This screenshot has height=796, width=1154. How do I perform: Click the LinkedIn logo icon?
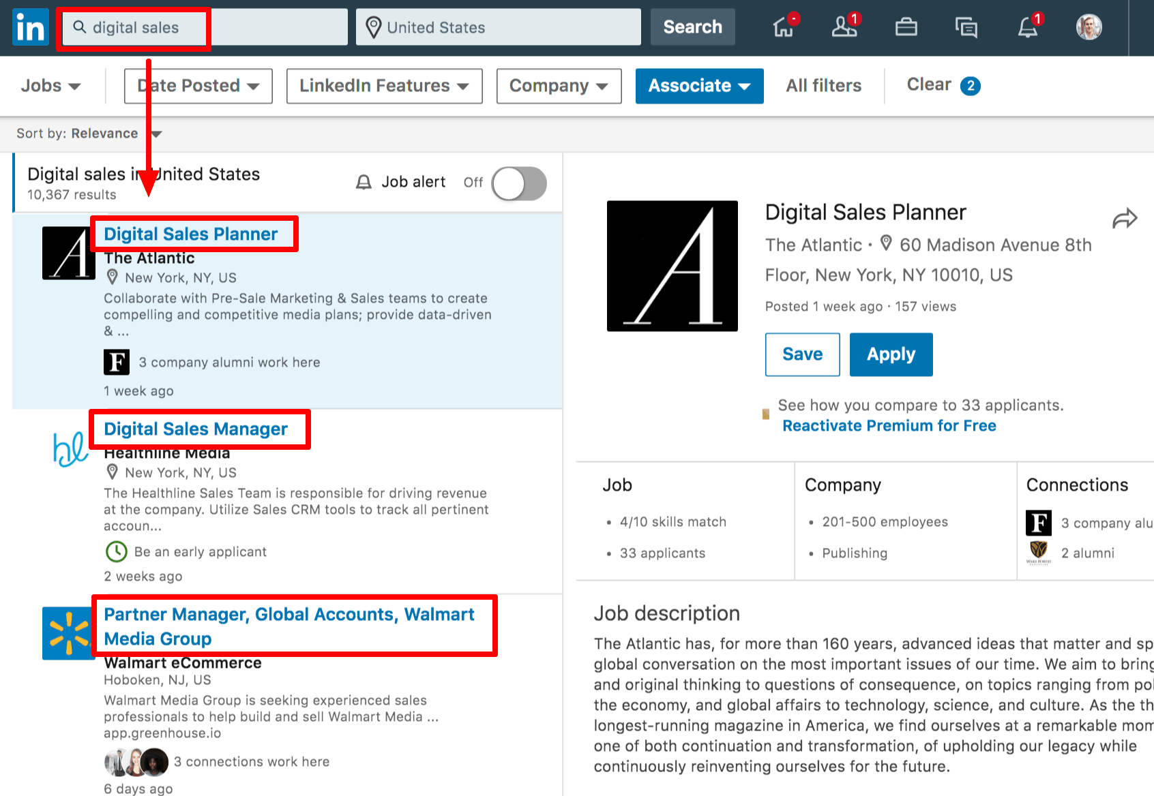(x=31, y=27)
